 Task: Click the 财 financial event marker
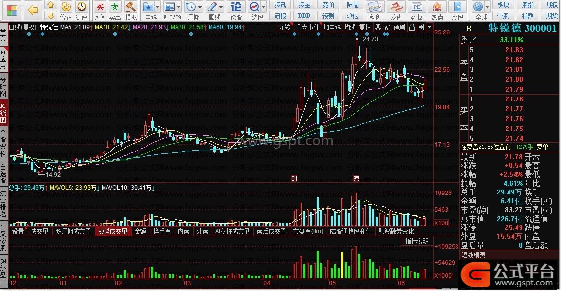pyautogui.click(x=294, y=178)
